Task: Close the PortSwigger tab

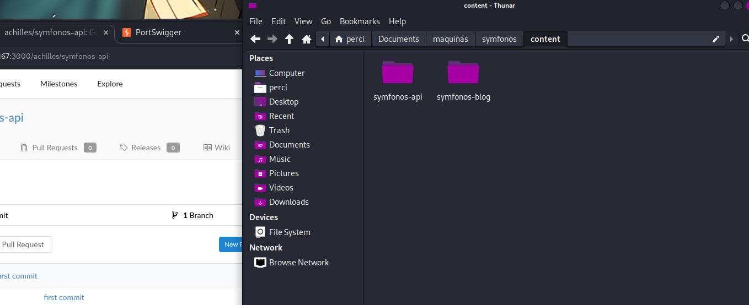Action: [x=237, y=32]
